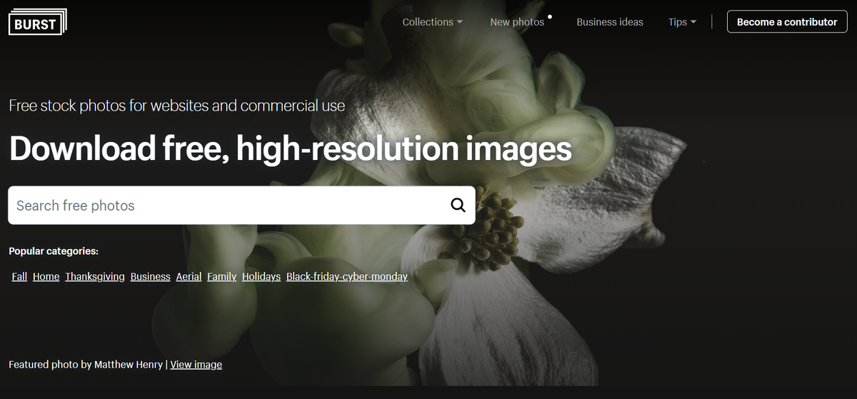Click the Featured photo by Matthew Henry text
The image size is (857, 399).
86,364
